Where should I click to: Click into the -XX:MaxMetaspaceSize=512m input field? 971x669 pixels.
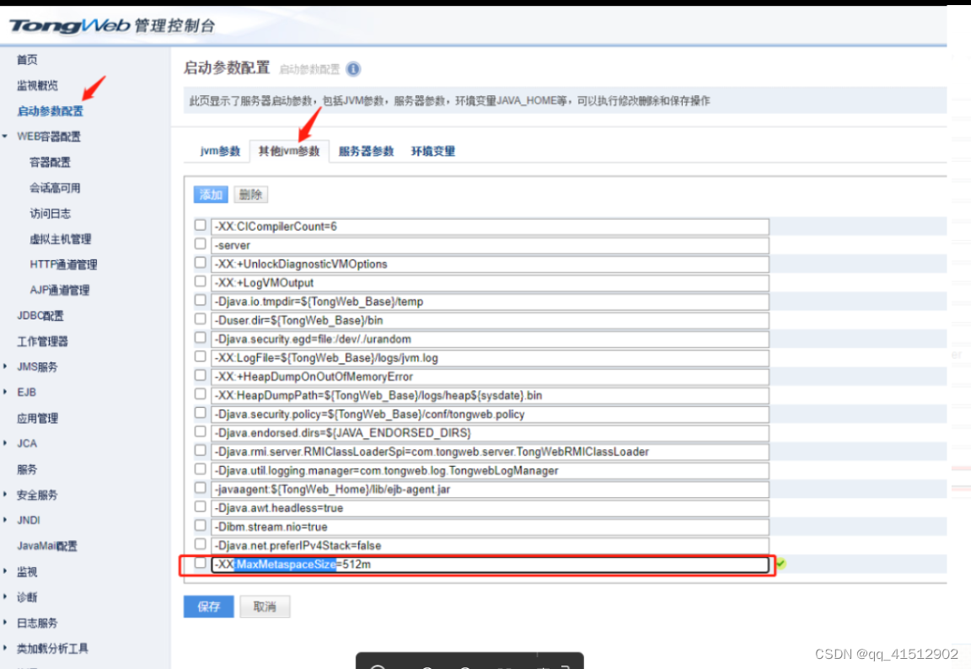(490, 565)
